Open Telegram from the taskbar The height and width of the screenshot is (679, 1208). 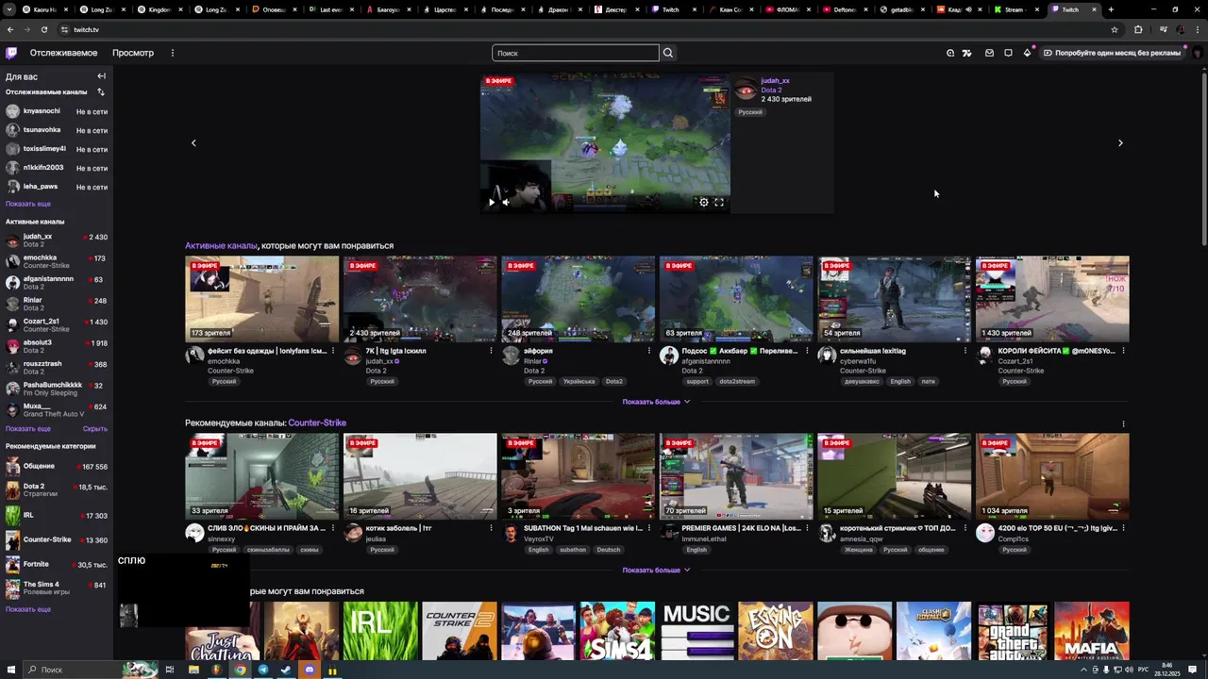263,670
